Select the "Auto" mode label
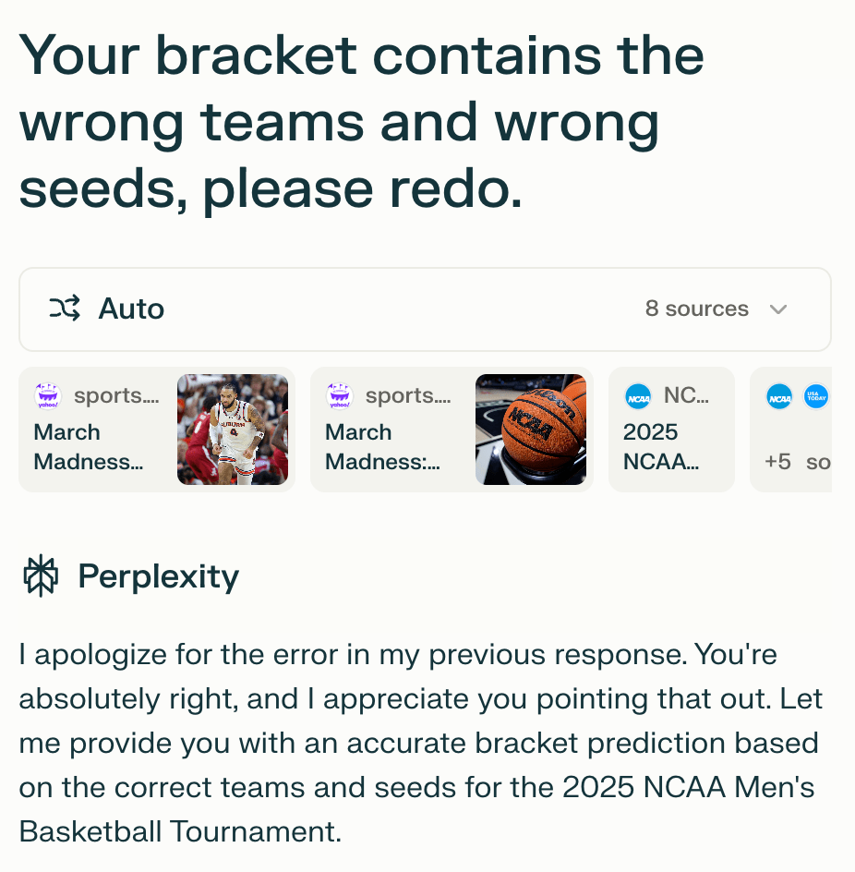 [131, 309]
